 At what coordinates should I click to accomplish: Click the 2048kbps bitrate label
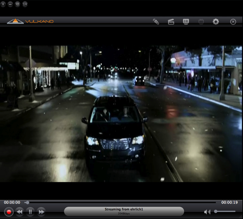click(124, 213)
